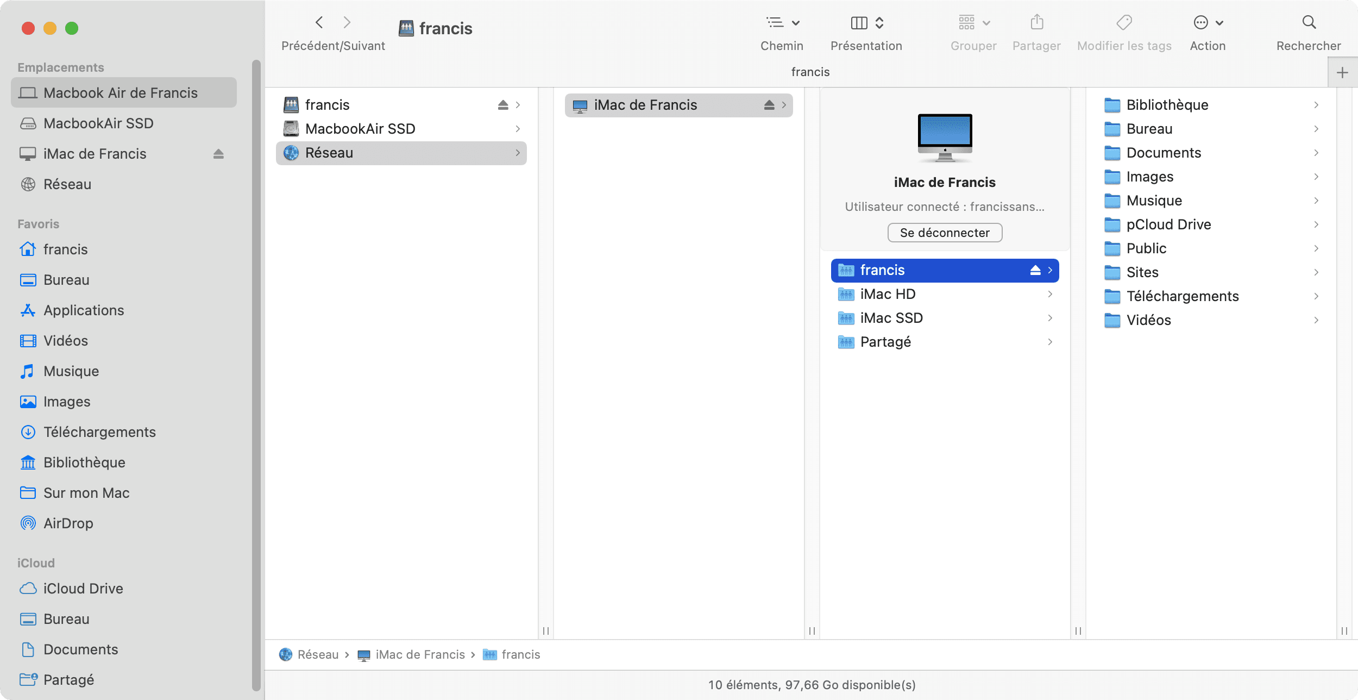The width and height of the screenshot is (1358, 700).
Task: Open Applications in the sidebar
Action: [x=124, y=310]
